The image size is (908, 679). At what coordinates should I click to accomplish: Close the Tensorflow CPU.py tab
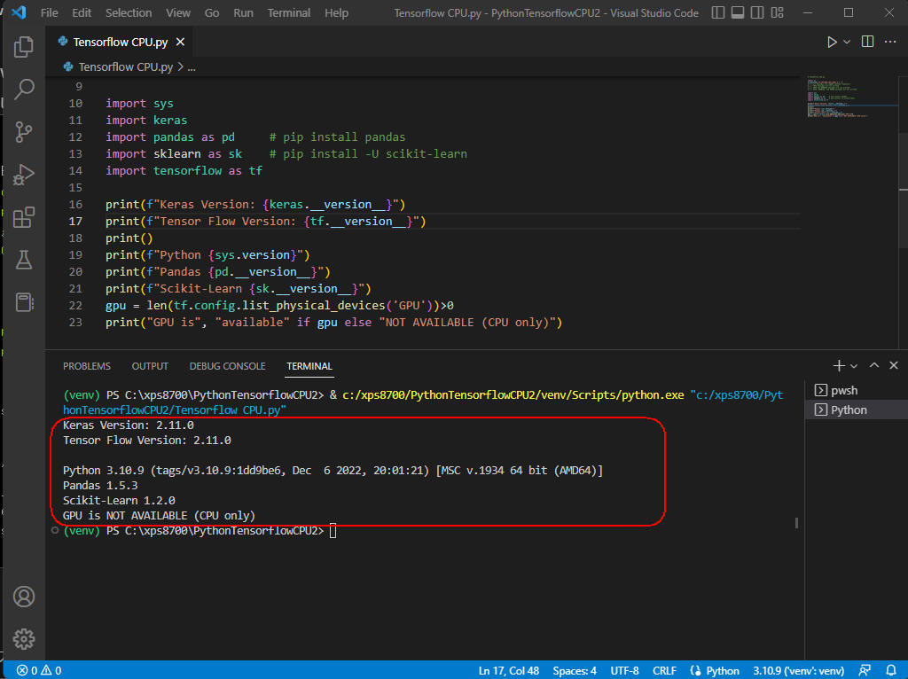[x=180, y=42]
